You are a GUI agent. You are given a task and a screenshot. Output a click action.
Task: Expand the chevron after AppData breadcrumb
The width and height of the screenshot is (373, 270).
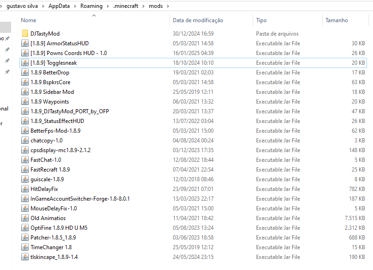(75, 6)
